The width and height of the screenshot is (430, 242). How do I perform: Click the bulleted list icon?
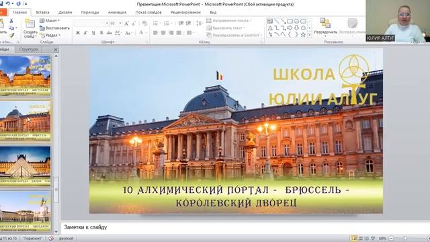pos(155,24)
